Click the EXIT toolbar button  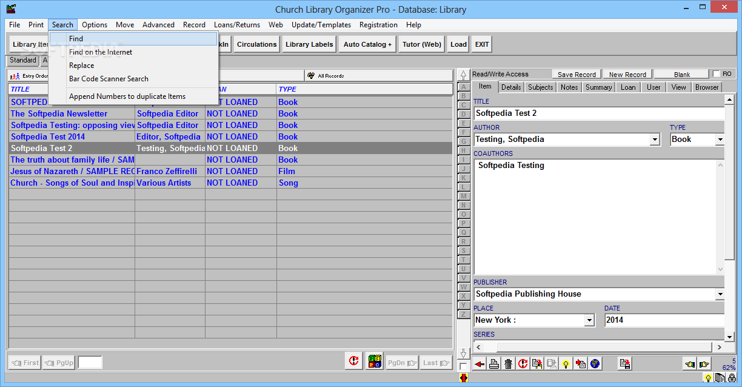coord(482,44)
